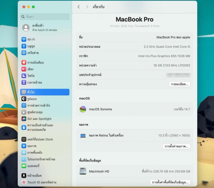This screenshot has width=214, height=188.
Task: Click the back chevron in the header
Action: 79,7
